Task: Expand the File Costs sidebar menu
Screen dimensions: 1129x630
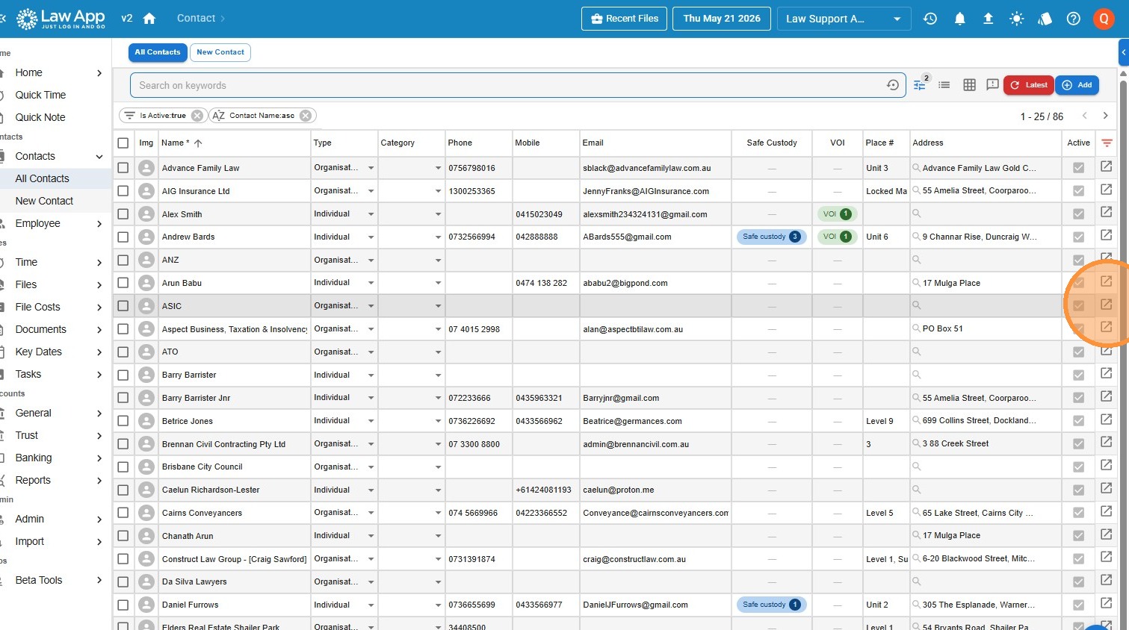Action: pyautogui.click(x=99, y=307)
